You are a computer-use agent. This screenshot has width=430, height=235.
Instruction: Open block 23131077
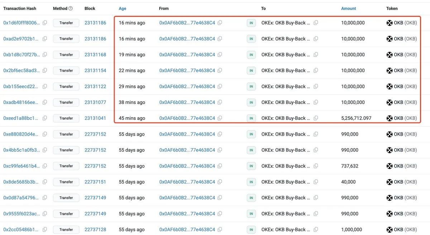[x=95, y=102]
